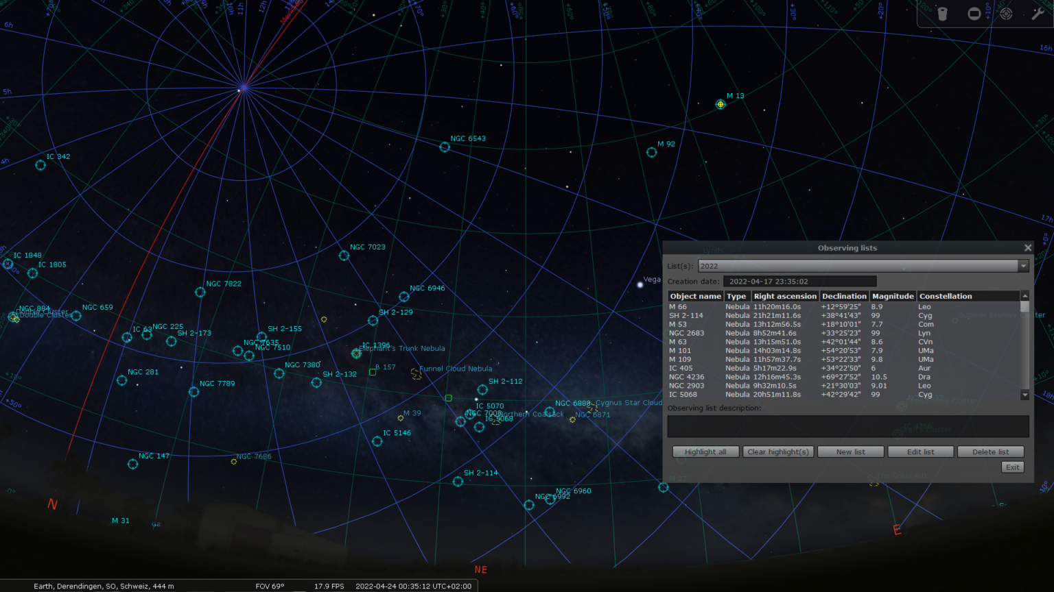
Task: Click the Clear highlight(s) button
Action: click(x=778, y=452)
